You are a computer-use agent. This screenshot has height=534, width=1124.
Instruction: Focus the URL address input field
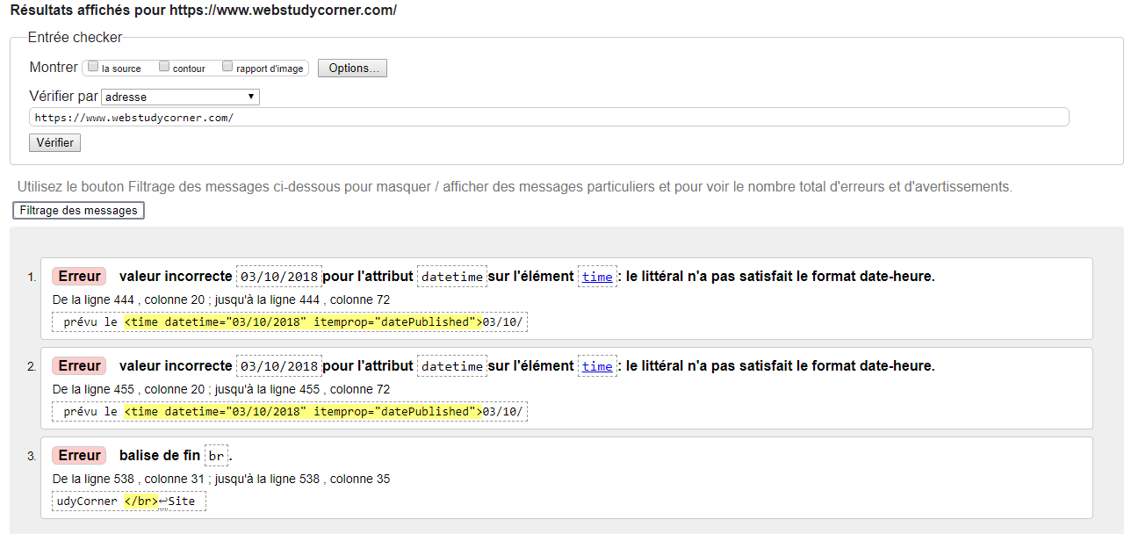(549, 117)
